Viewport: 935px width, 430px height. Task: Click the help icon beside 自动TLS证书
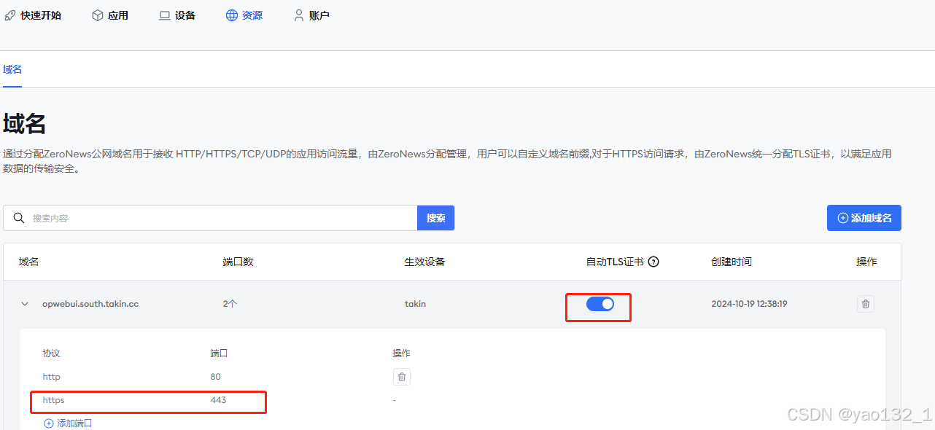pyautogui.click(x=653, y=262)
